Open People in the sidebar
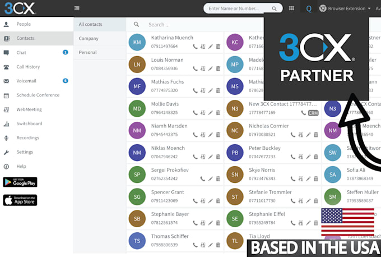Viewport: 381px width, 257px height. pyautogui.click(x=36, y=24)
